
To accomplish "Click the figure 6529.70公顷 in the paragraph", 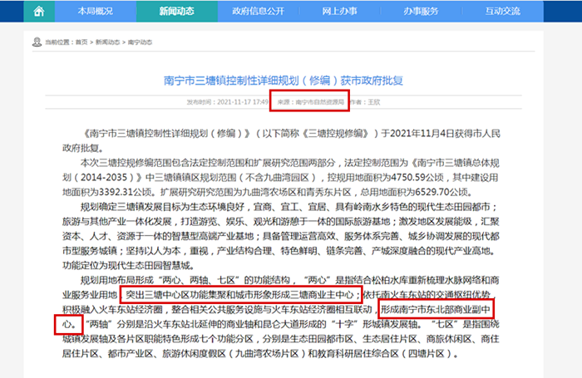I will pyautogui.click(x=441, y=192).
